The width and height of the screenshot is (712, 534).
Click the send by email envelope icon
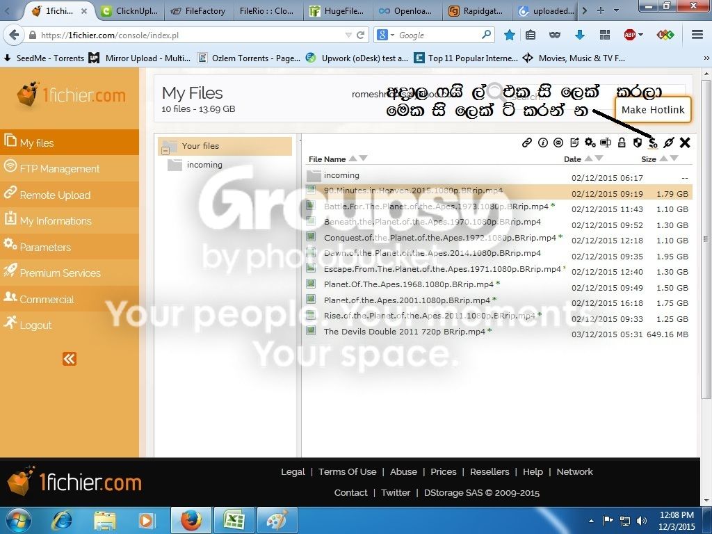(x=558, y=143)
